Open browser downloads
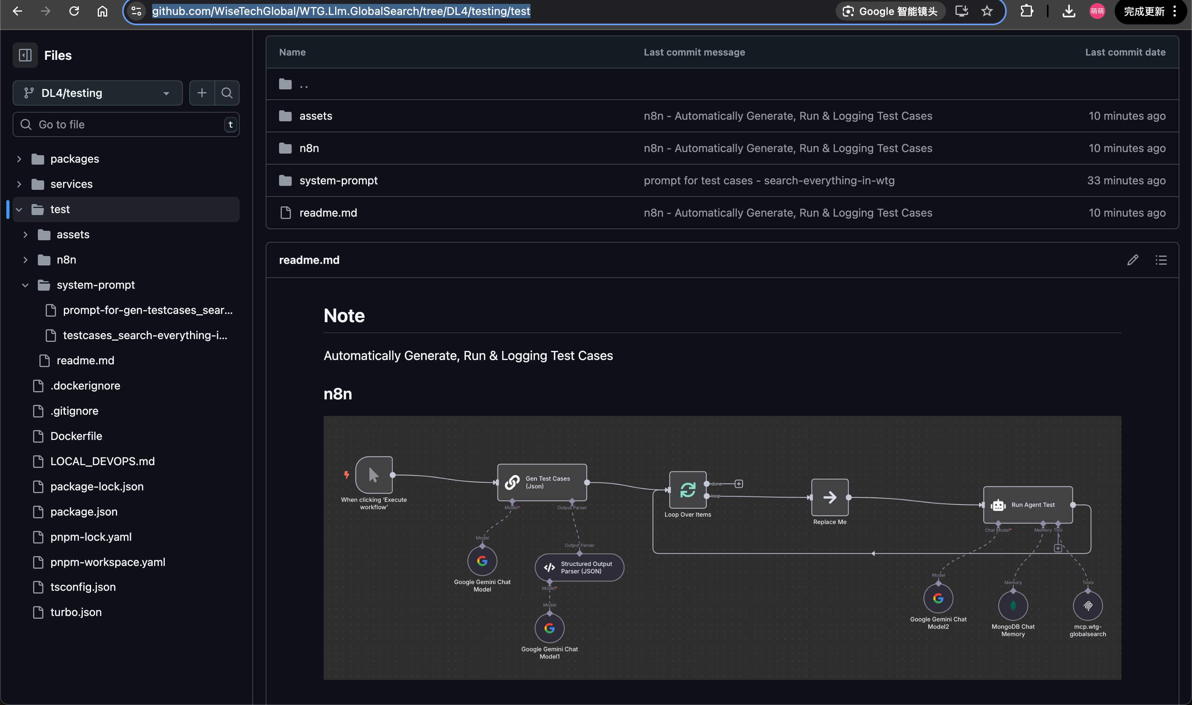This screenshot has width=1192, height=705. [1069, 11]
